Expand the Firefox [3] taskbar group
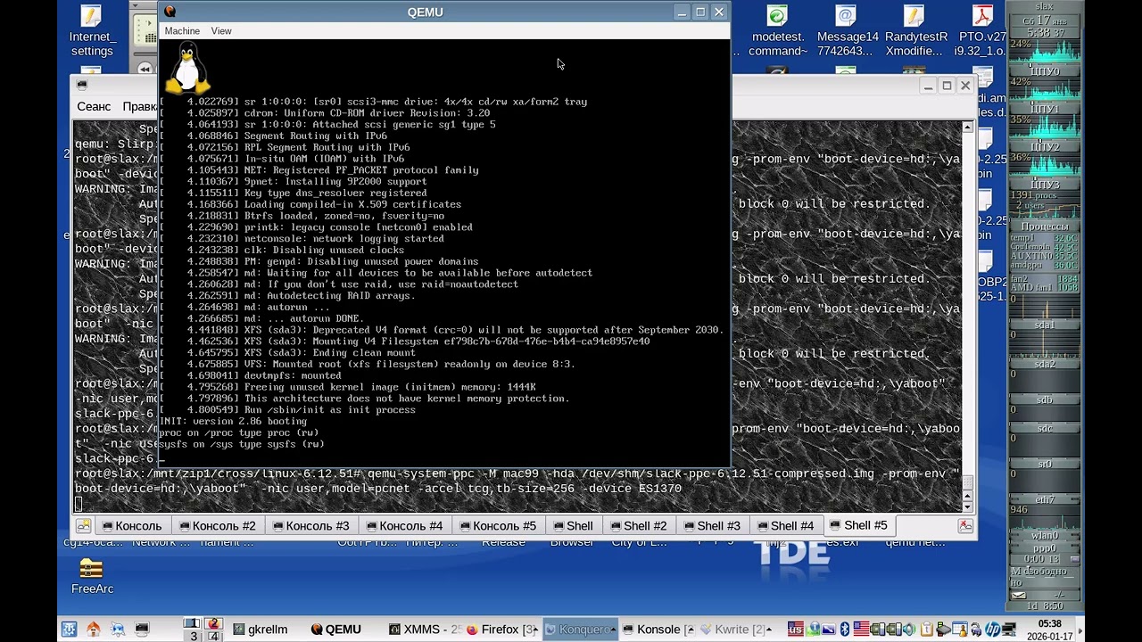Screen dimensions: 1142x642 (x=502, y=630)
